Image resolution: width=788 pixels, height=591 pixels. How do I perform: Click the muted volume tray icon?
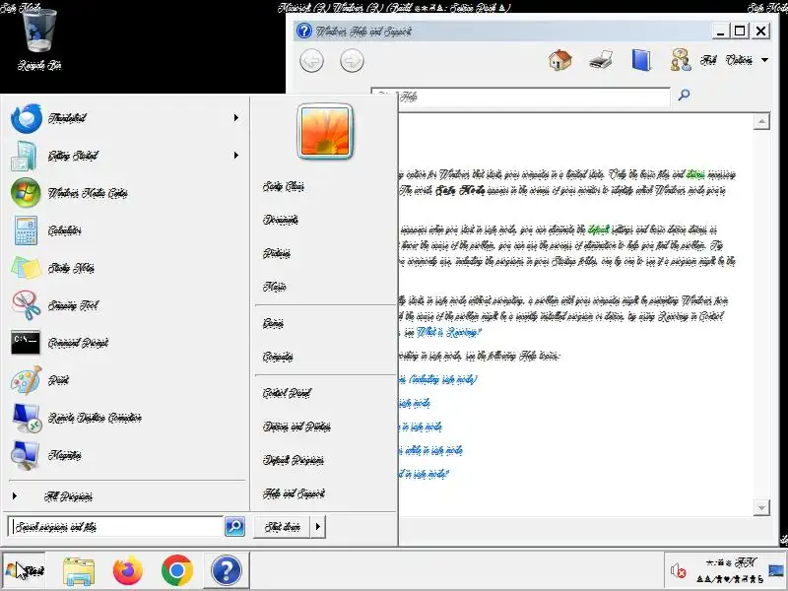pos(678,571)
